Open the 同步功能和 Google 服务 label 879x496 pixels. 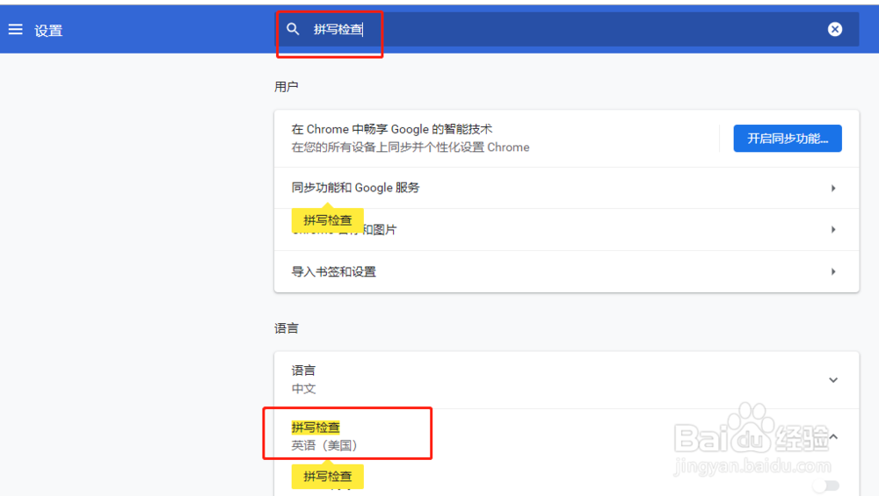[x=356, y=188]
